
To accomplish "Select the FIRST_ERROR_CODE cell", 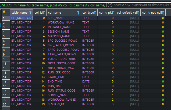I will coord(63,64).
